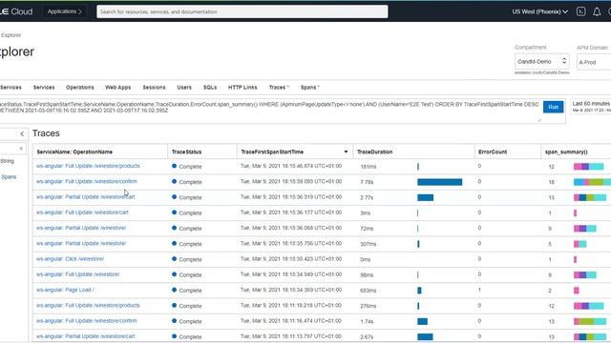Switch to the Services tab
Viewport: 611px width, 343px height.
coord(44,88)
